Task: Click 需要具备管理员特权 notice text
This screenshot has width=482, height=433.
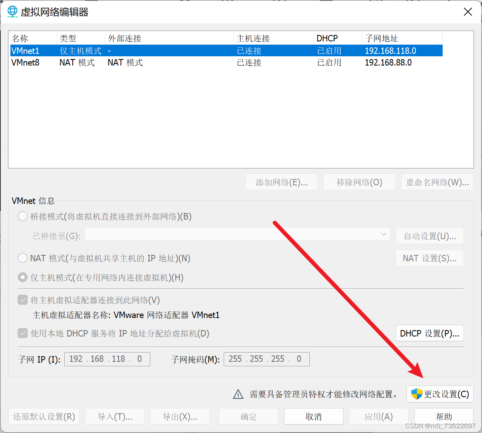Action: click(324, 394)
